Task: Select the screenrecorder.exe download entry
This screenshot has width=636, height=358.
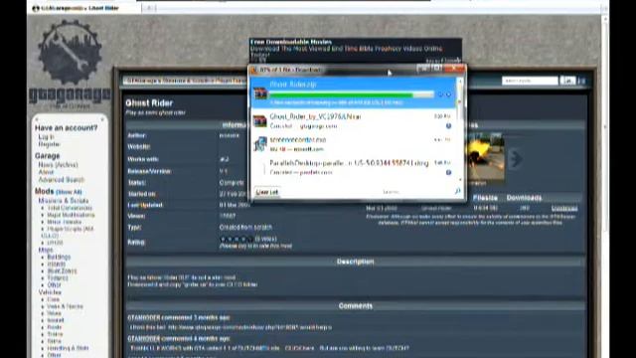Action: 354,144
